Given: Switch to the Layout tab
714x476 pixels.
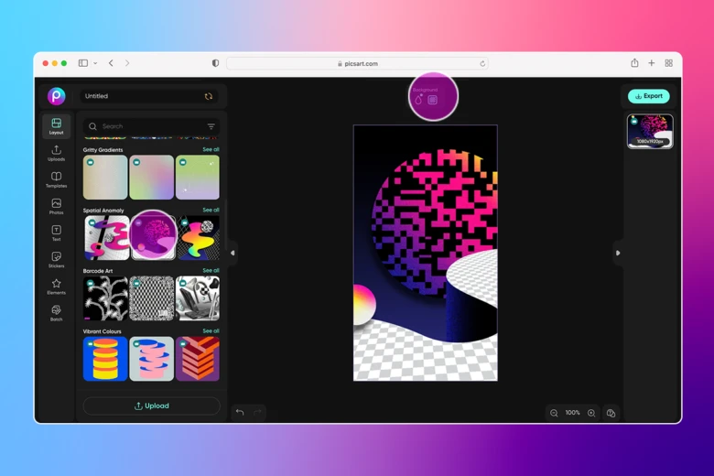Looking at the screenshot, I should pos(56,126).
